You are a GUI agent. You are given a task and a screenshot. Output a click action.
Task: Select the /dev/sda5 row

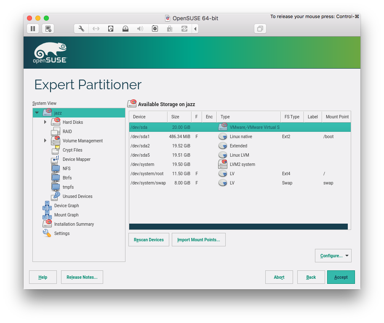[x=240, y=155]
